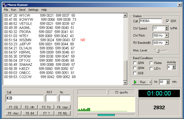Expand the CW Pitch dropdown
The width and height of the screenshot is (184, 119).
point(167,35)
